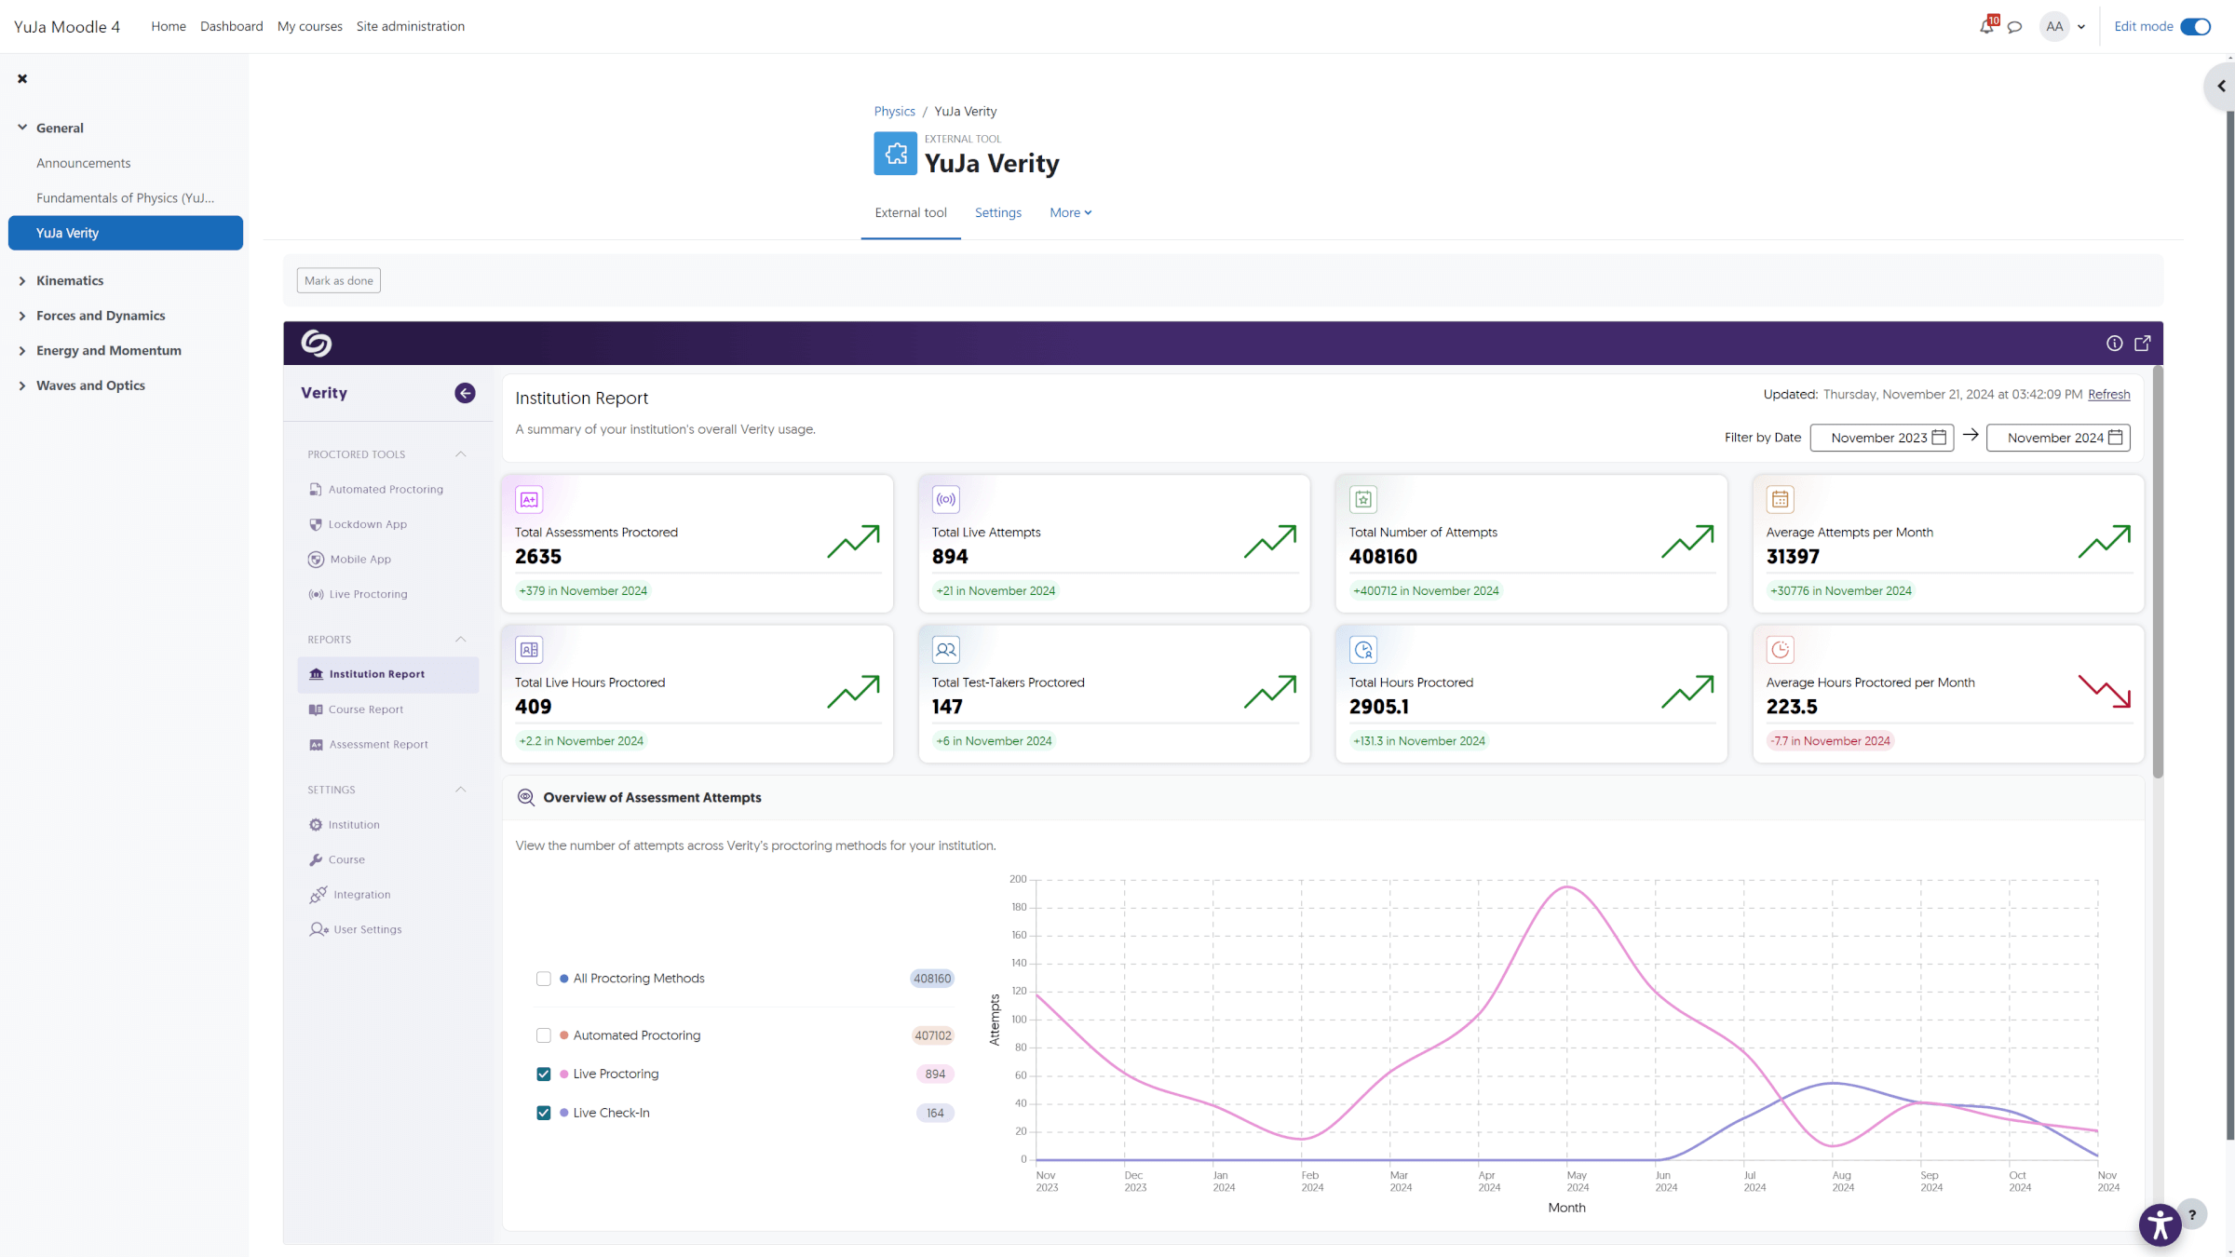Open Course settings wrench item
Viewport: 2235px width, 1257px height.
tap(337, 859)
